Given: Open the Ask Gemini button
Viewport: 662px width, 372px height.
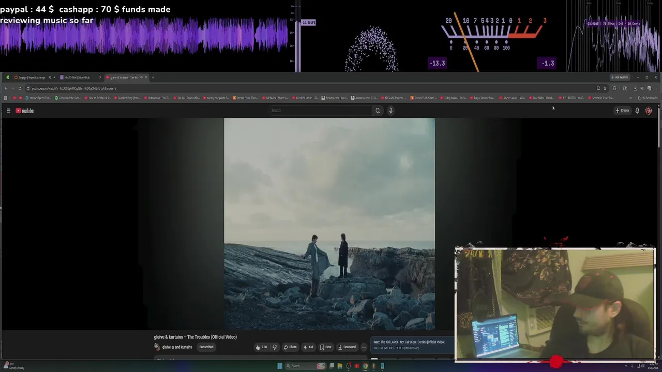Looking at the screenshot, I should pyautogui.click(x=620, y=77).
